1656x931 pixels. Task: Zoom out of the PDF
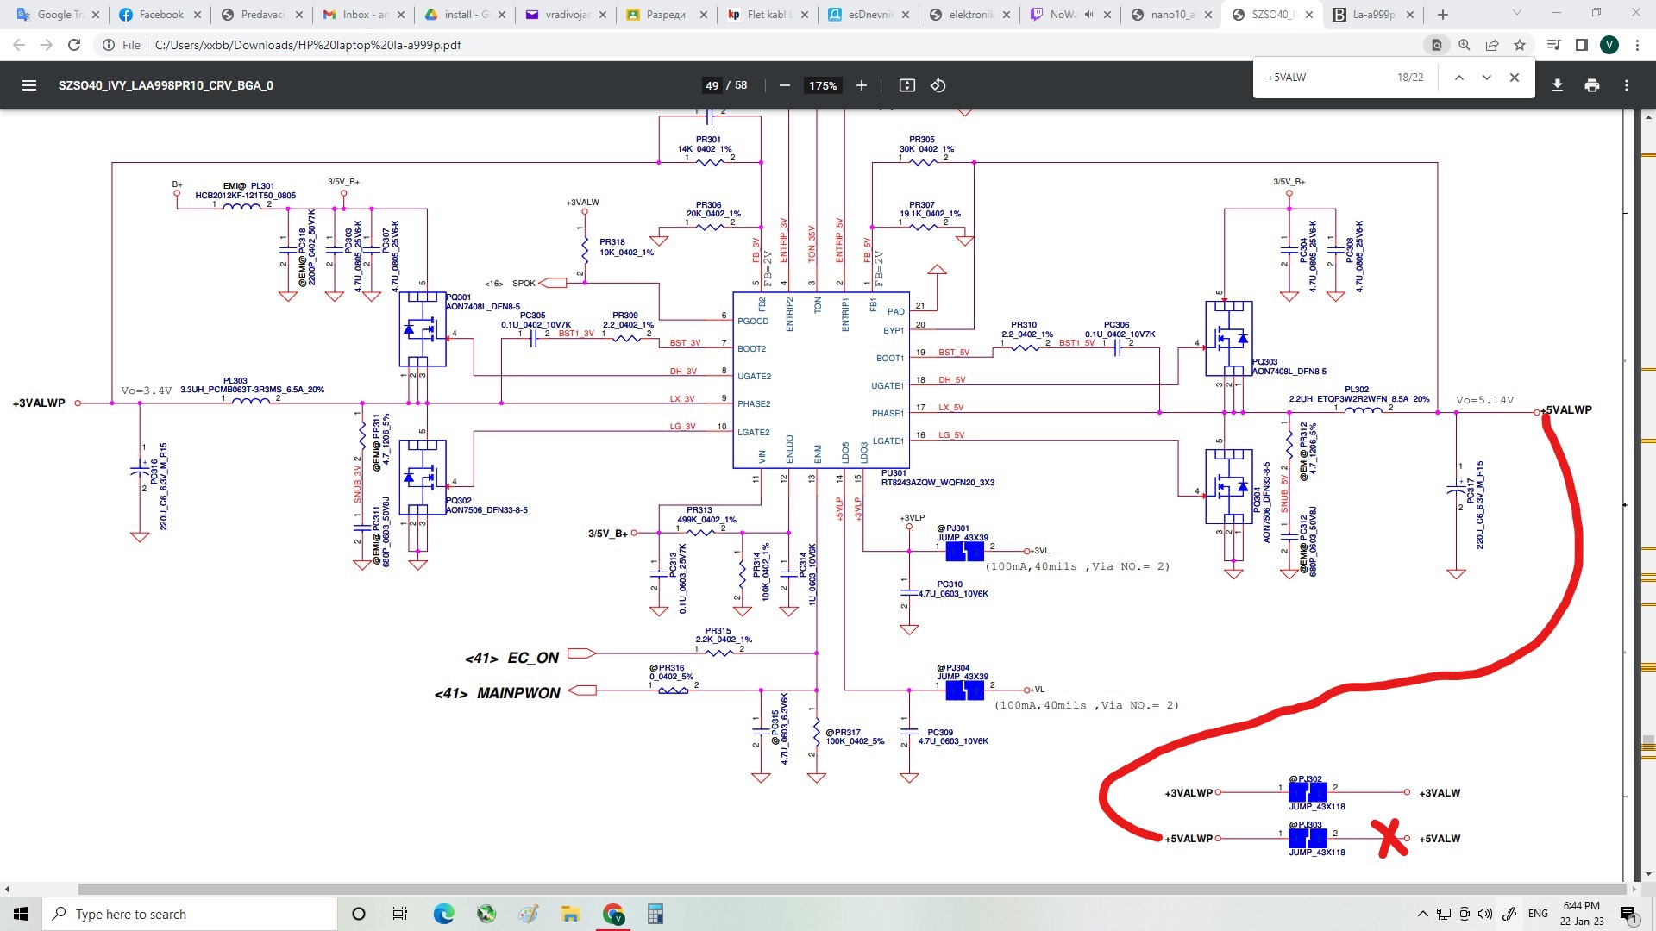[784, 85]
